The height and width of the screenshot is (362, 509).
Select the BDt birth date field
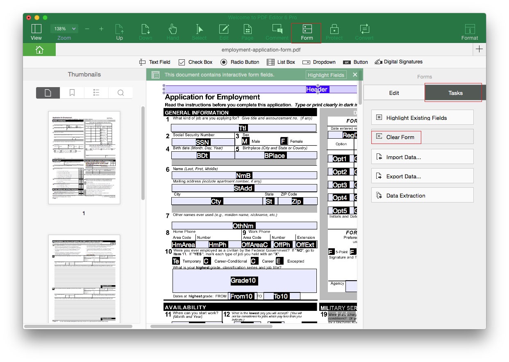(x=203, y=155)
